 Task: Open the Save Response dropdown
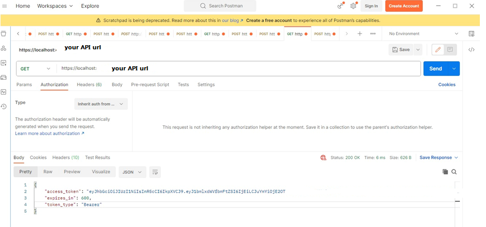[438, 158]
